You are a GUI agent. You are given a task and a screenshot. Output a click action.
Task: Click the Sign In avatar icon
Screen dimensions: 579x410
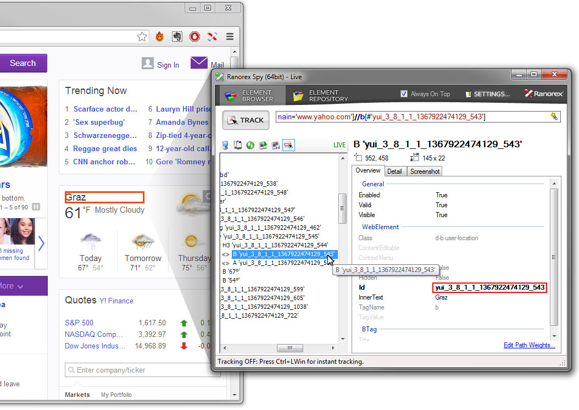(x=148, y=63)
